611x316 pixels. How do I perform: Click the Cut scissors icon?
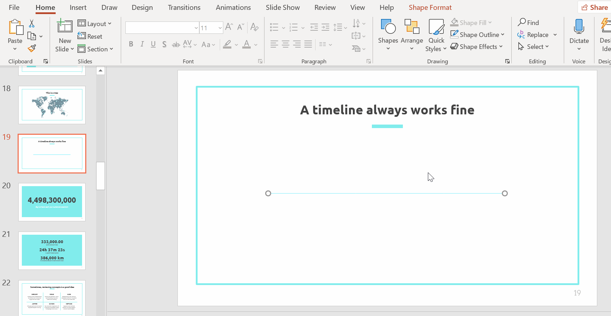pos(32,24)
